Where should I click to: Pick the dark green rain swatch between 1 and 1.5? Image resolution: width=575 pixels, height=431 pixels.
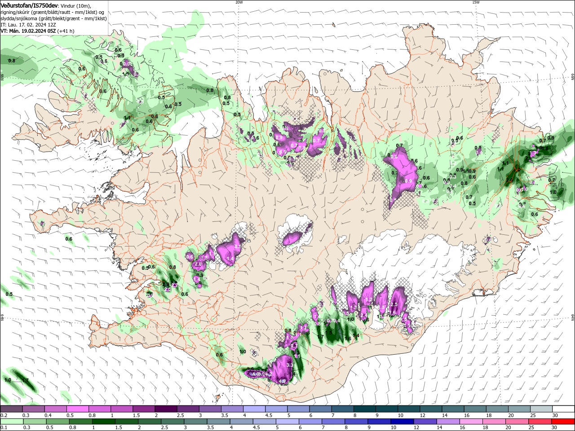pos(105,421)
